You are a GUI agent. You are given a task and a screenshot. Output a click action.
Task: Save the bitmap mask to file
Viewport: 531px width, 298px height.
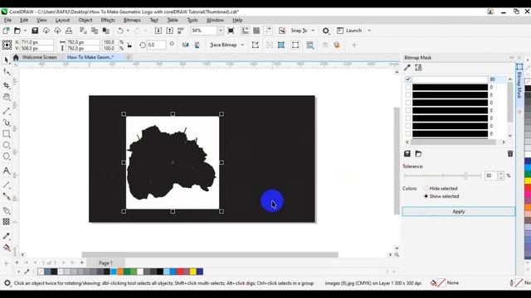click(407, 154)
